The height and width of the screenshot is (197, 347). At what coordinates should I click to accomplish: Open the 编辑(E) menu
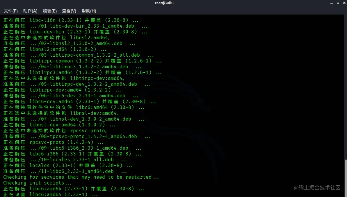[49, 11]
